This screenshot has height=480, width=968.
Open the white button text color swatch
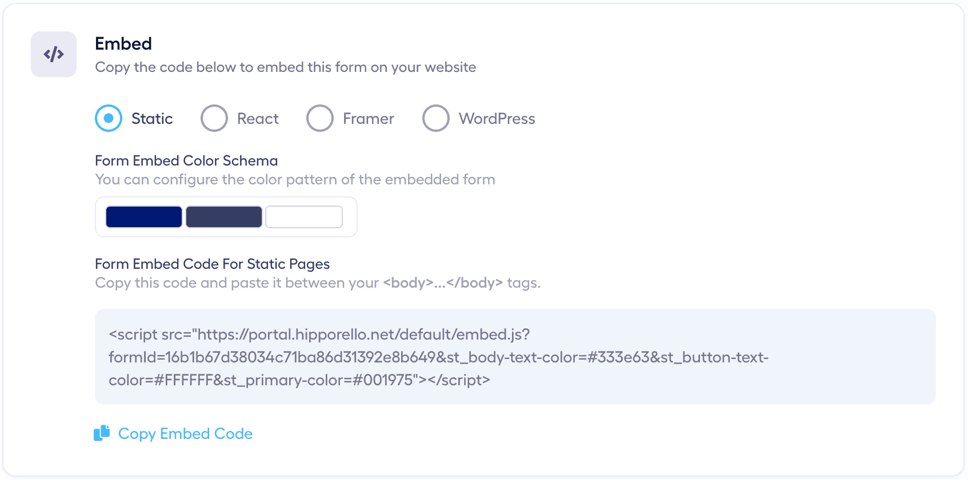click(x=304, y=217)
